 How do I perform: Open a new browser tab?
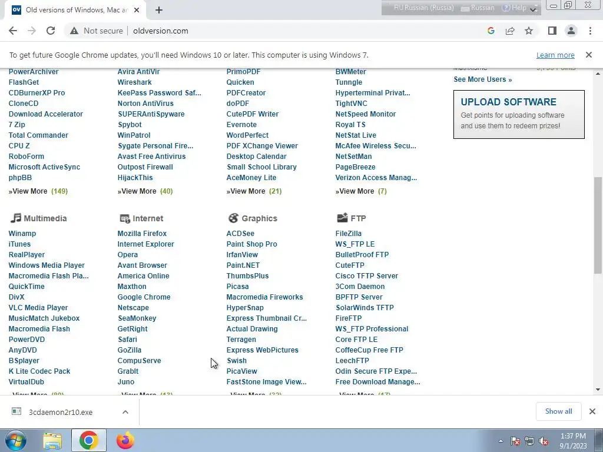(x=159, y=10)
